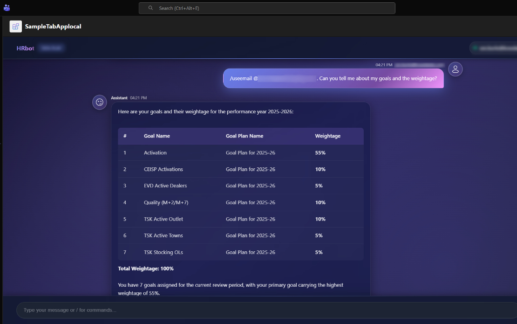
Task: Click the user avatar icon
Action: point(456,69)
